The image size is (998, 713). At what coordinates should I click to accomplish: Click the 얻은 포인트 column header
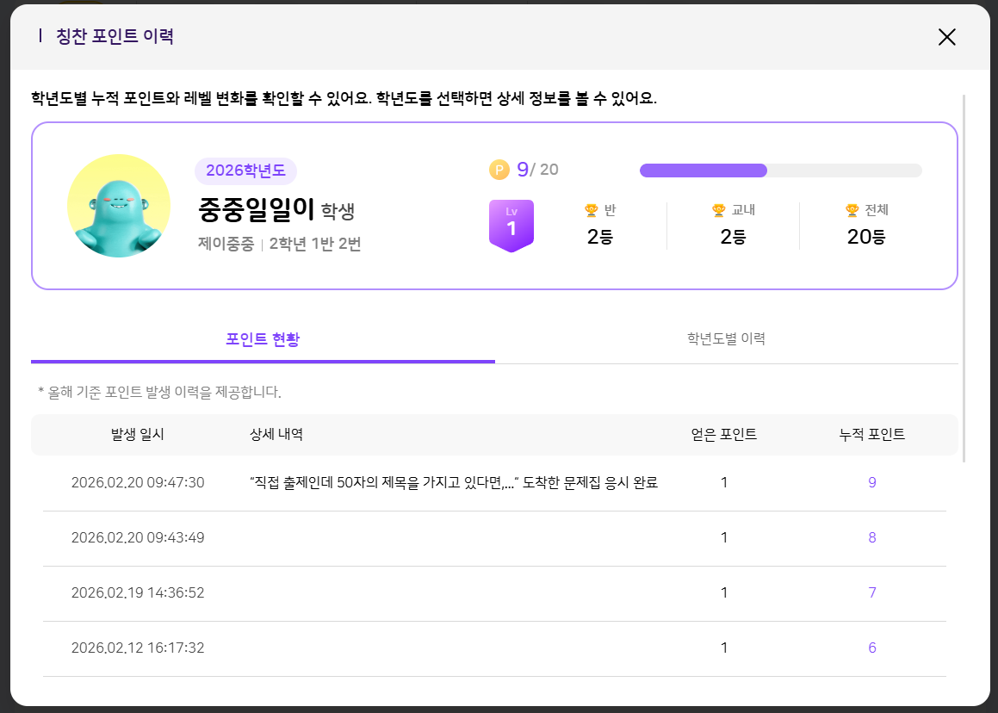click(x=723, y=435)
